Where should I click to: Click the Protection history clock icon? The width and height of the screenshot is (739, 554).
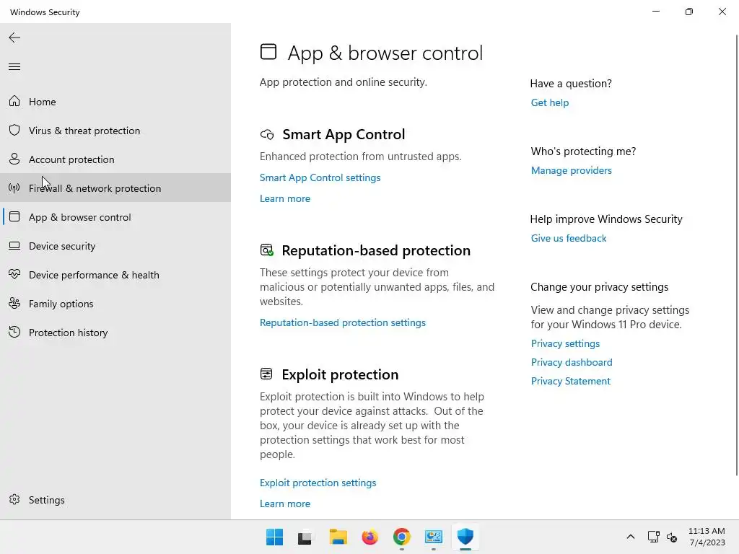14,332
